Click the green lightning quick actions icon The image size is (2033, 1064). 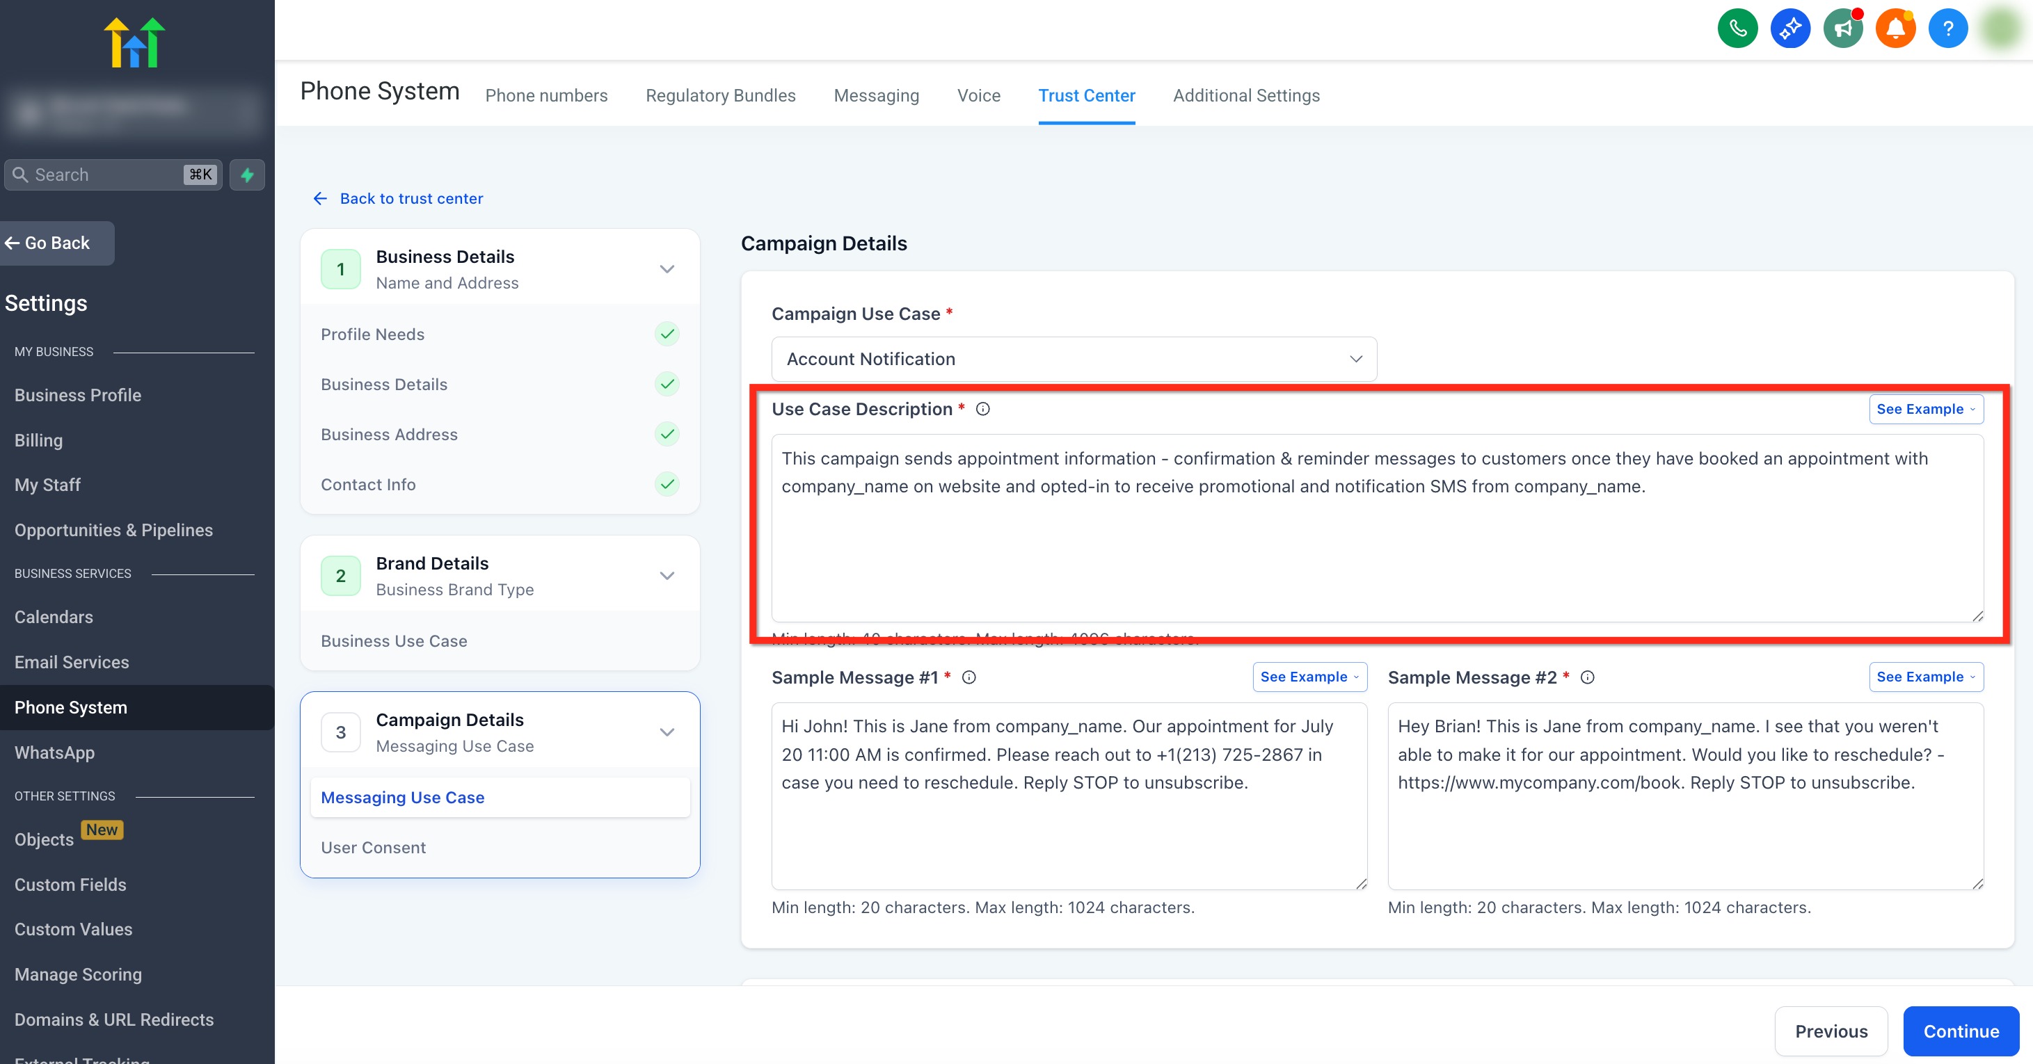click(x=247, y=175)
